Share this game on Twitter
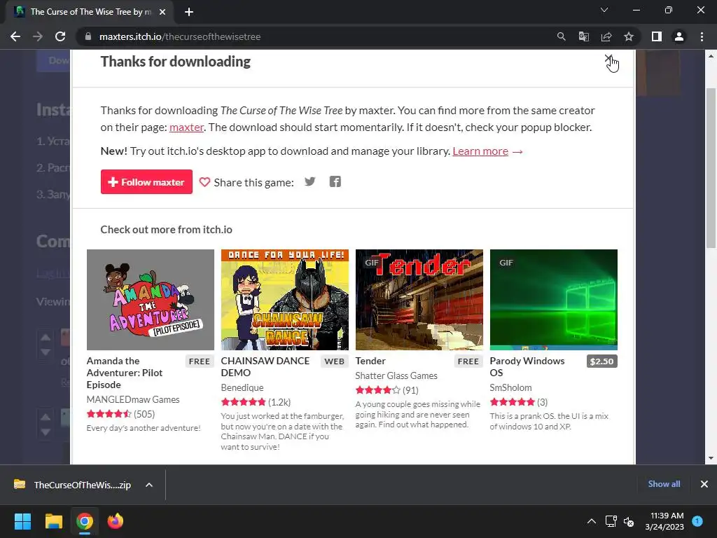This screenshot has height=538, width=717. [x=310, y=181]
